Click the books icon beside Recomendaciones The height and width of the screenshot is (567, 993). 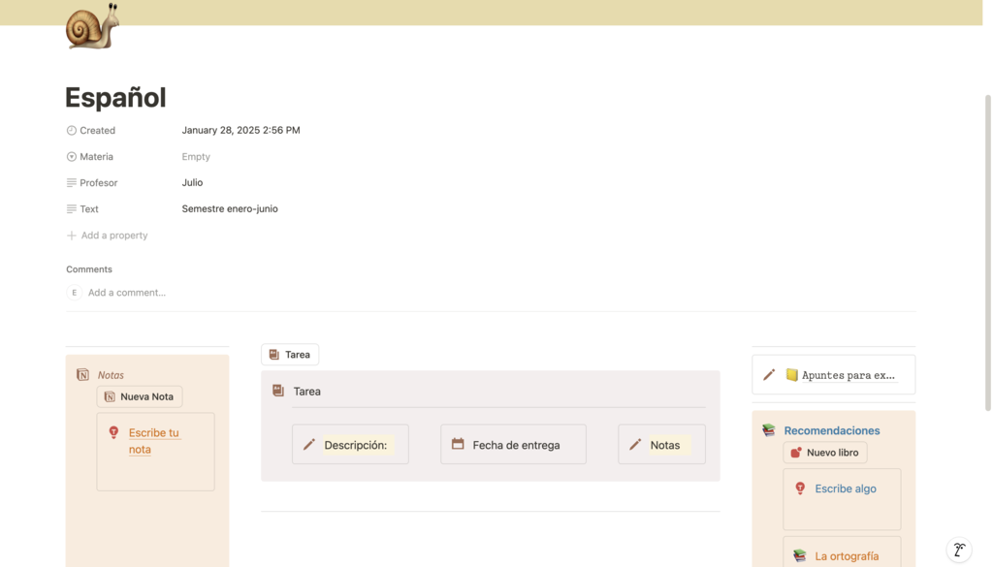(769, 430)
